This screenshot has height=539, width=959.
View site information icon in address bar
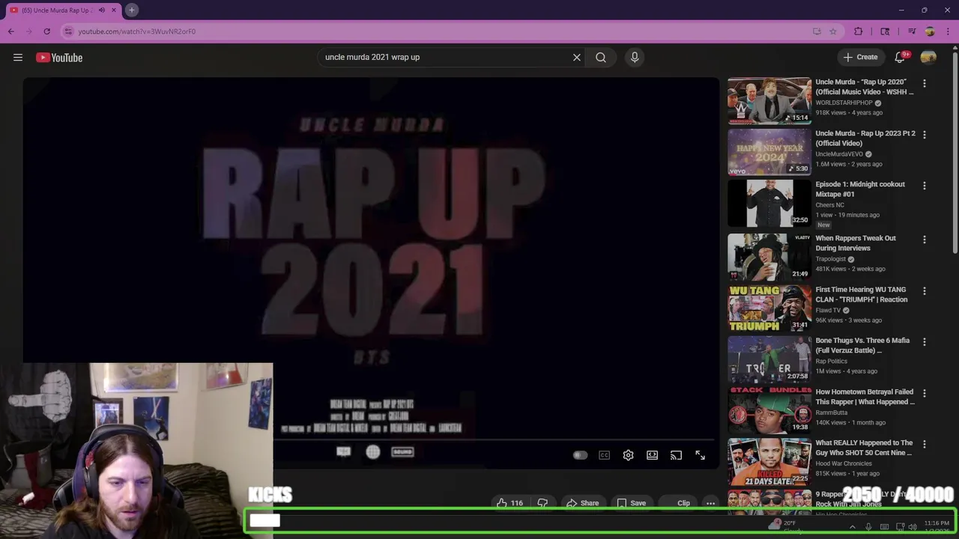(68, 31)
